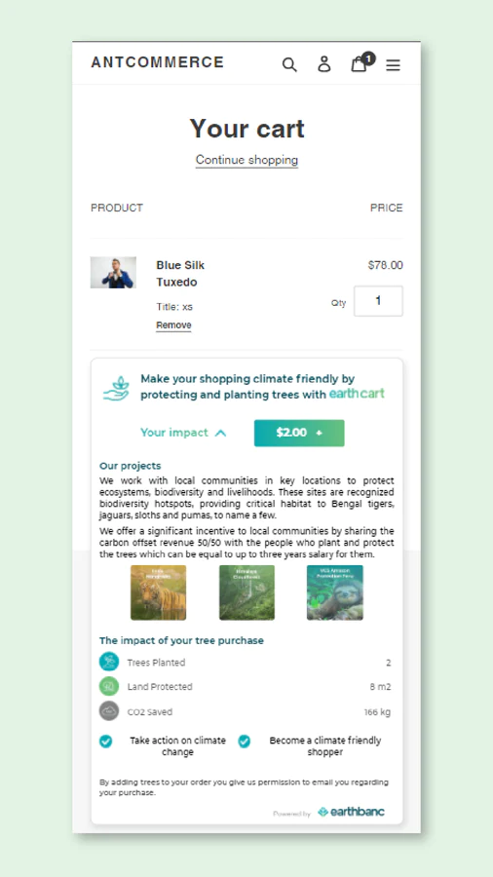Screen dimensions: 493x877
Task: Click the earthbanc logo in footer
Action: 351,812
